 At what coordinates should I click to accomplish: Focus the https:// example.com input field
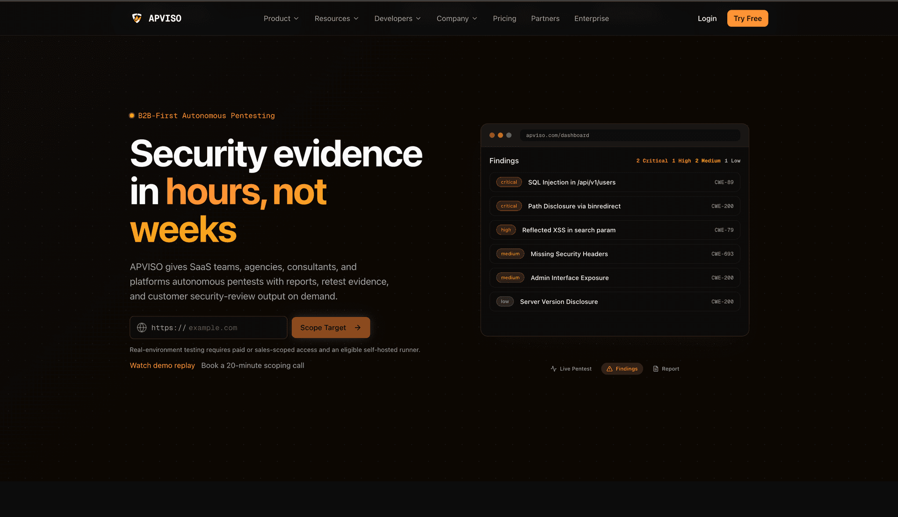point(208,328)
